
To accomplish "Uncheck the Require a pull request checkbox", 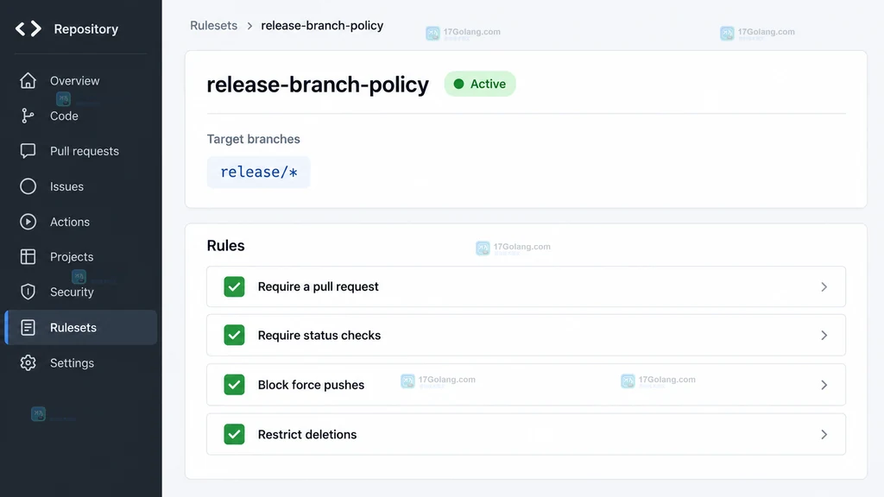I will pos(234,286).
